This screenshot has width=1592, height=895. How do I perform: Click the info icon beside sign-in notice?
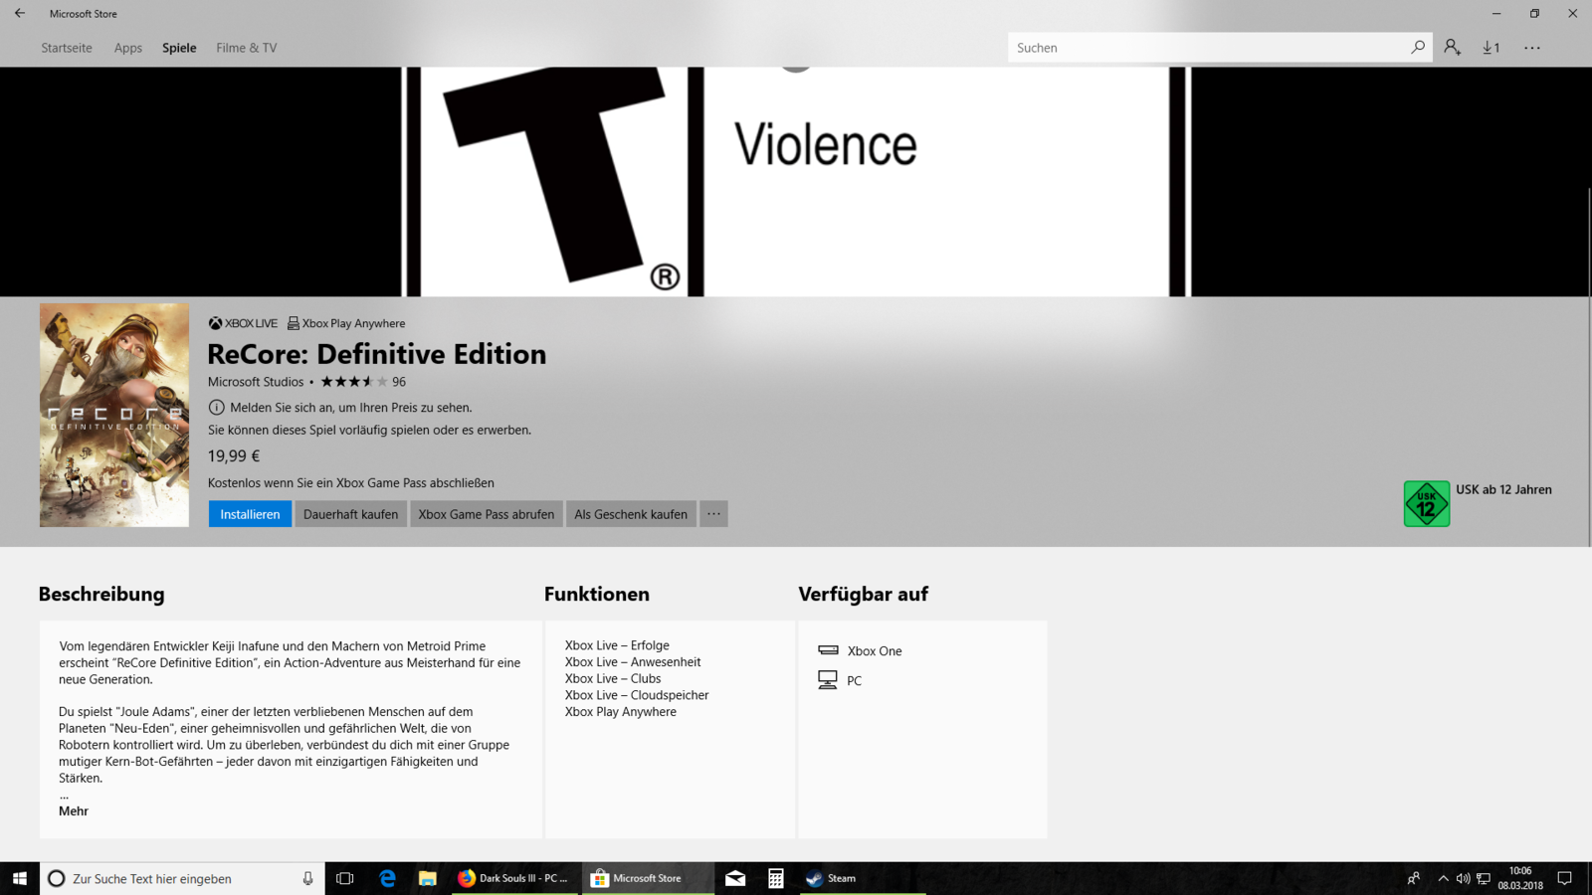216,408
